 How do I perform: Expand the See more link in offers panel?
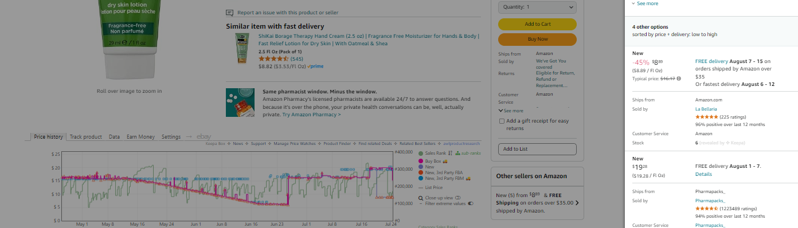[x=645, y=3]
